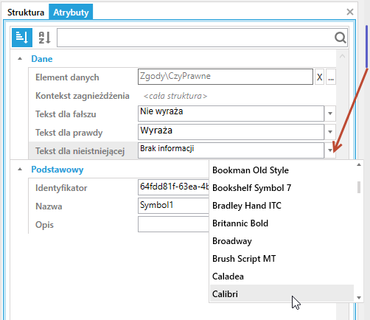Click the magnifier search icon

[341, 38]
